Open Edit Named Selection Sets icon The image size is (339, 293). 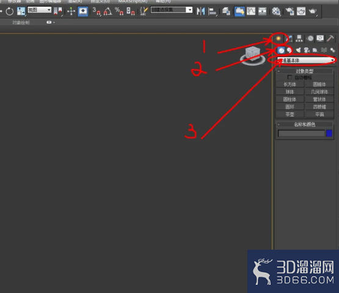click(x=144, y=11)
